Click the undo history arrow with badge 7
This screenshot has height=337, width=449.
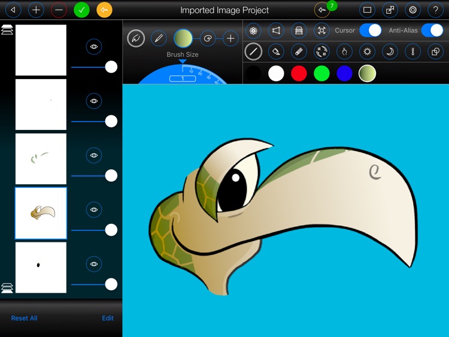(x=322, y=10)
